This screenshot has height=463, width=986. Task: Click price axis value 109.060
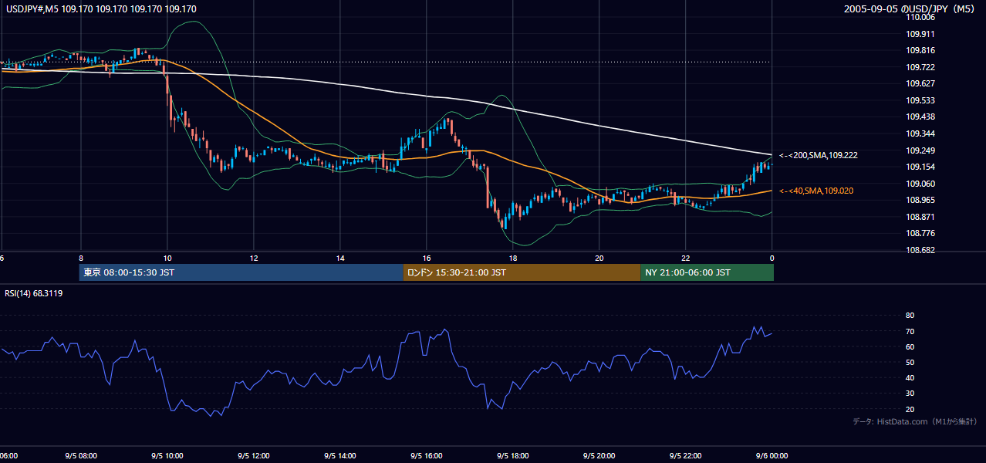coord(920,183)
